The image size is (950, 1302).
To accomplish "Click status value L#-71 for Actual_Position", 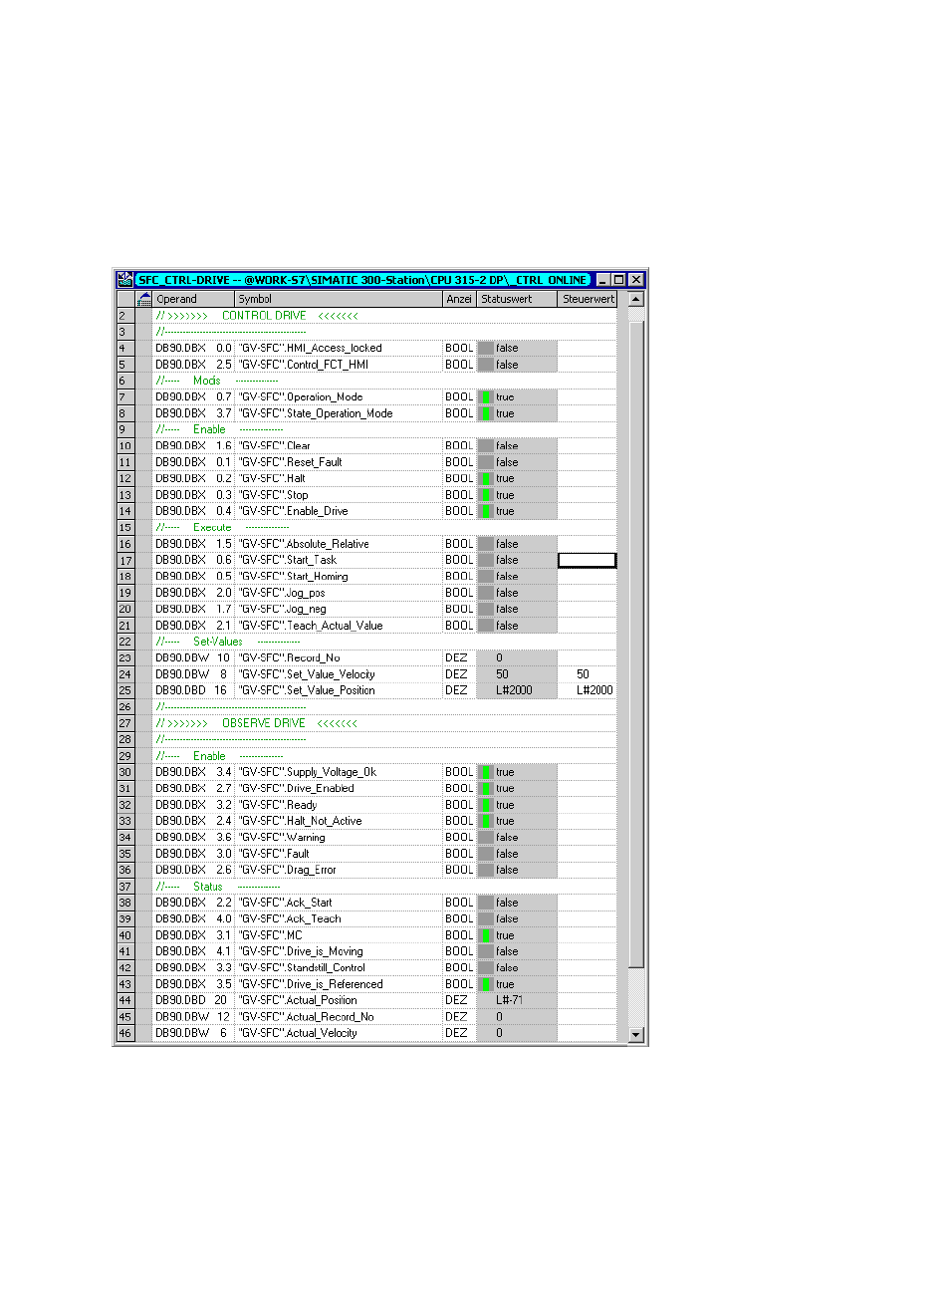I will [x=509, y=1000].
